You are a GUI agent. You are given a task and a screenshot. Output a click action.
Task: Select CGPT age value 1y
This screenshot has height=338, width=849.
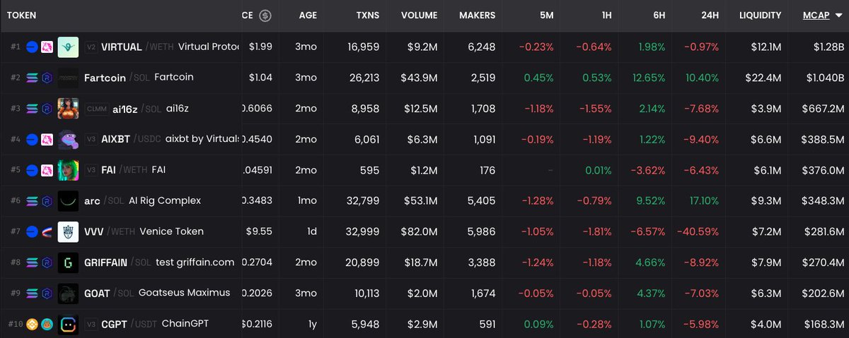click(x=313, y=324)
